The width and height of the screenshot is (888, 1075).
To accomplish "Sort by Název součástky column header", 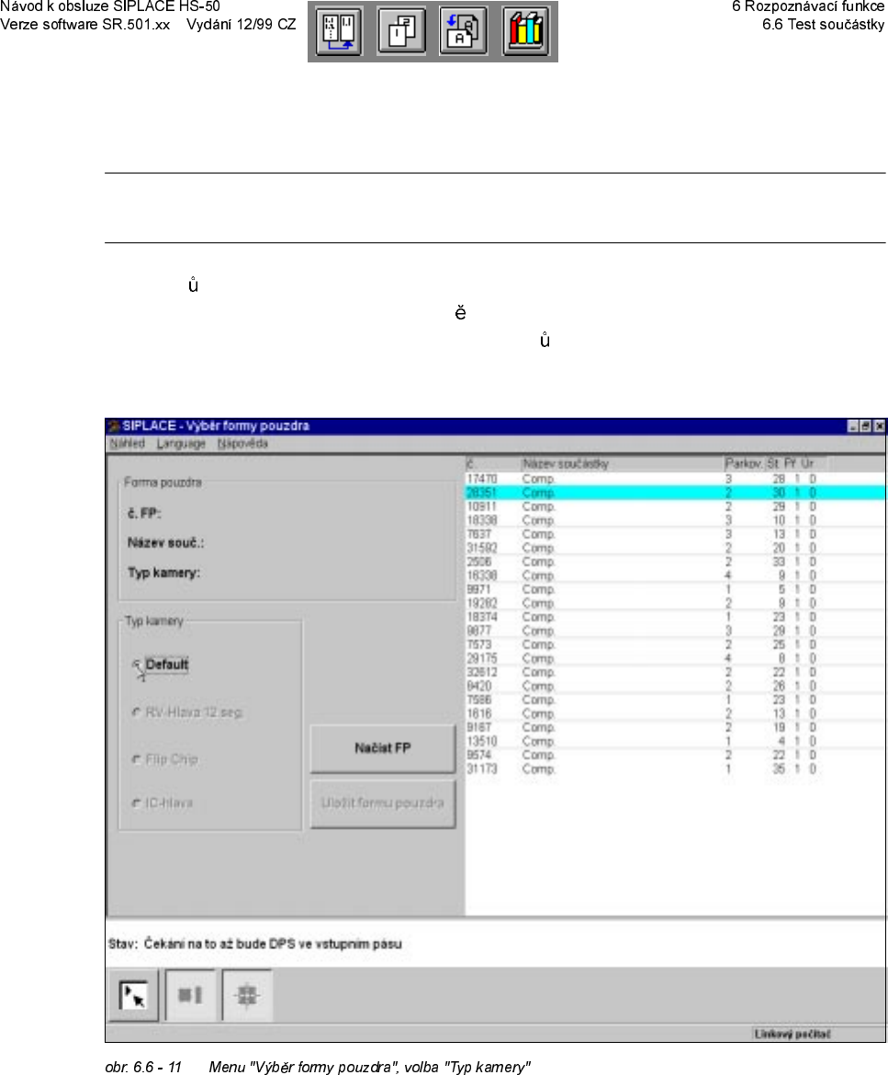I will pos(622,465).
